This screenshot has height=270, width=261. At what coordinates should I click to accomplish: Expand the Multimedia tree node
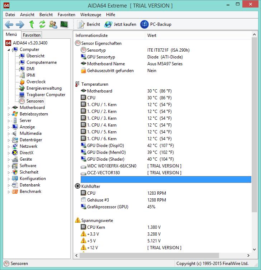coord(9,134)
